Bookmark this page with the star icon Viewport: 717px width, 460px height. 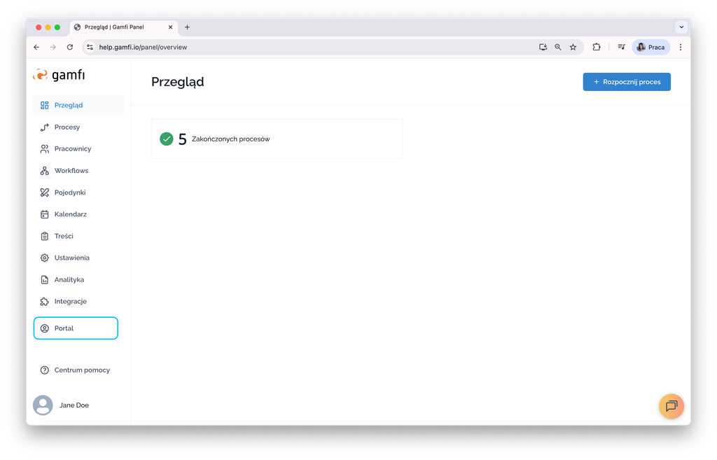pos(573,47)
